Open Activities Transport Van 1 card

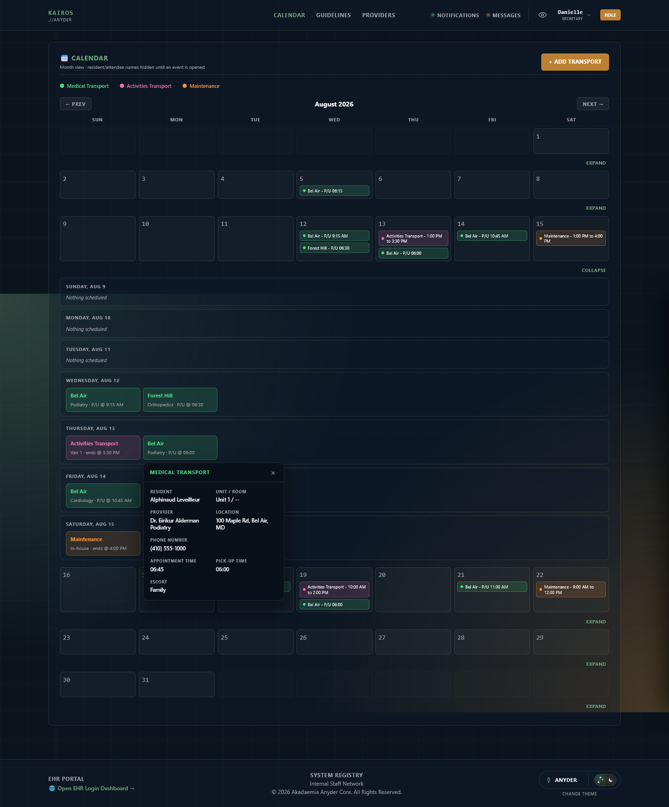[103, 448]
